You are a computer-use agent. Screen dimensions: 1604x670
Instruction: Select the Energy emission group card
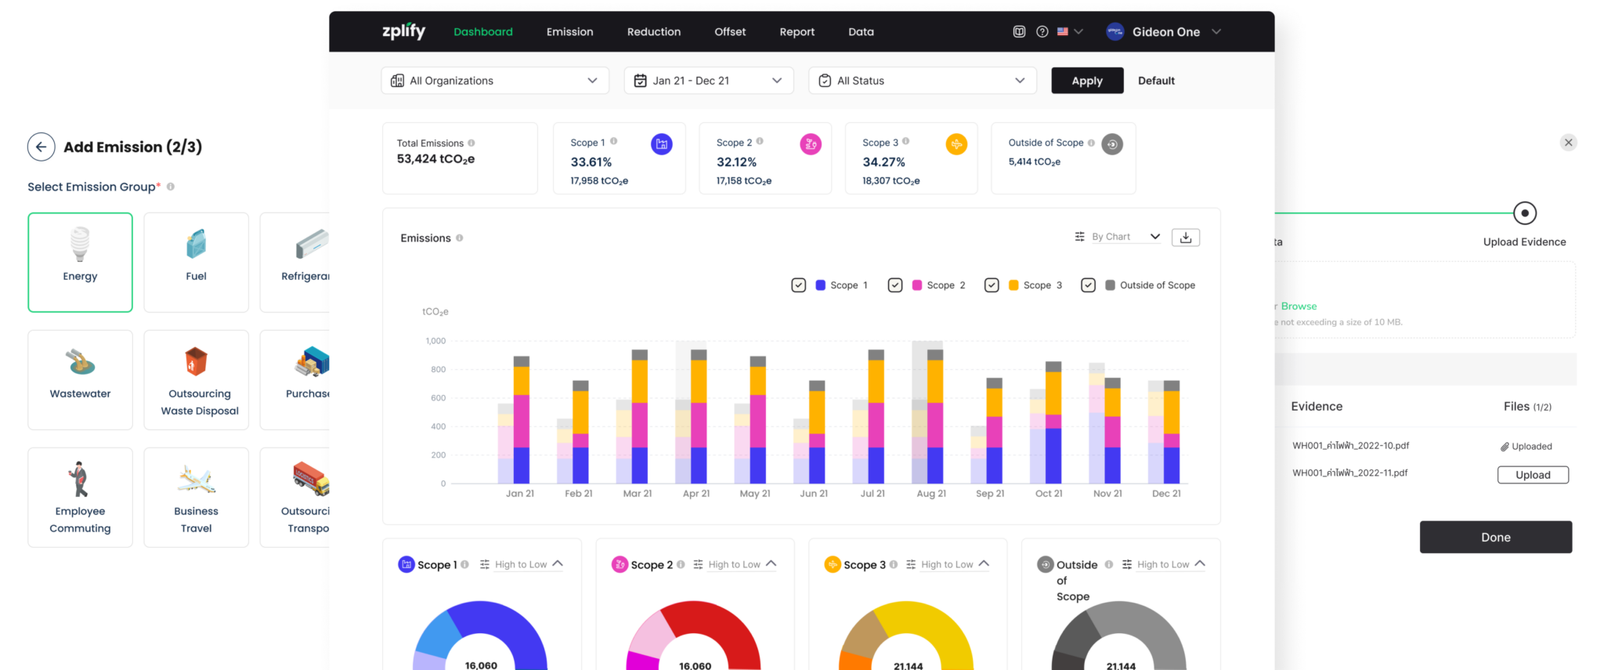(80, 263)
